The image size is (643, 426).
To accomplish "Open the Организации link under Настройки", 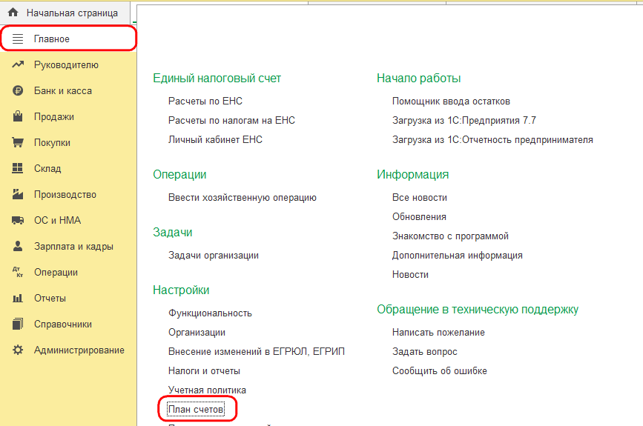I will 197,333.
